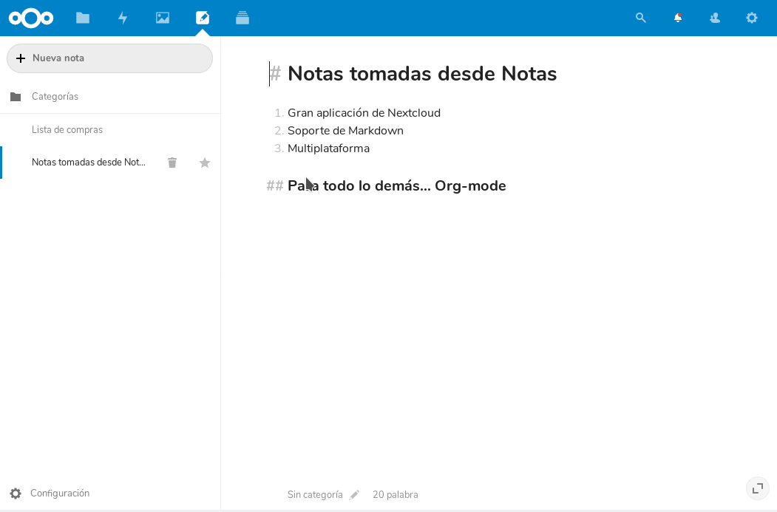Delete the Notas tomadas desde Notas note
Screen dimensions: 777x512
(172, 163)
